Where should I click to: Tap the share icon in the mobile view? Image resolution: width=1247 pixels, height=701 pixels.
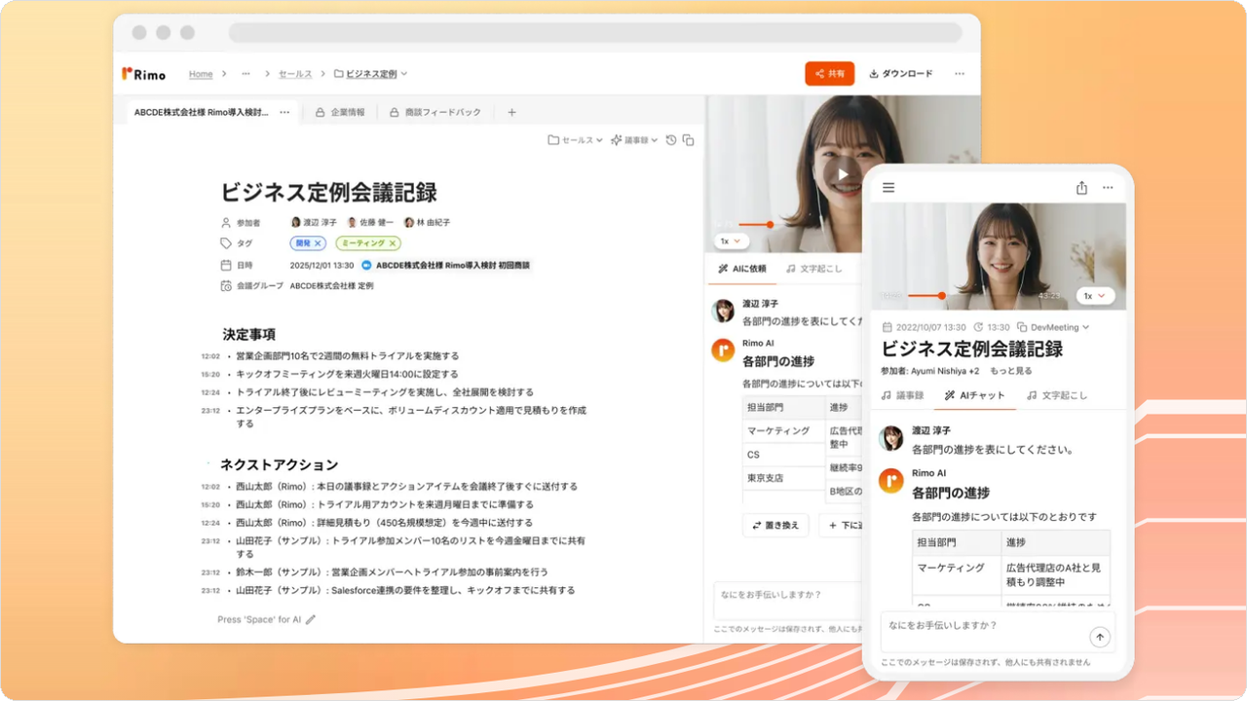(x=1081, y=188)
